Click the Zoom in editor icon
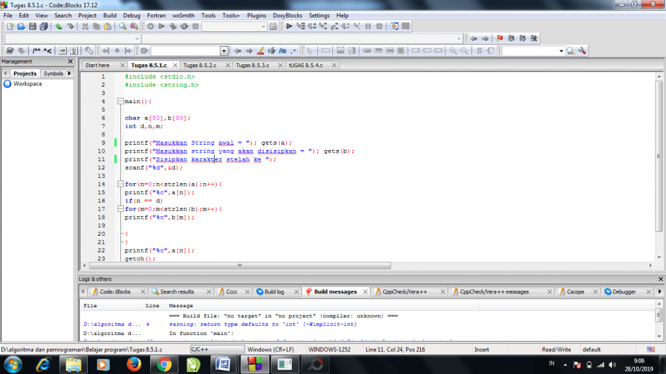 tap(453, 51)
